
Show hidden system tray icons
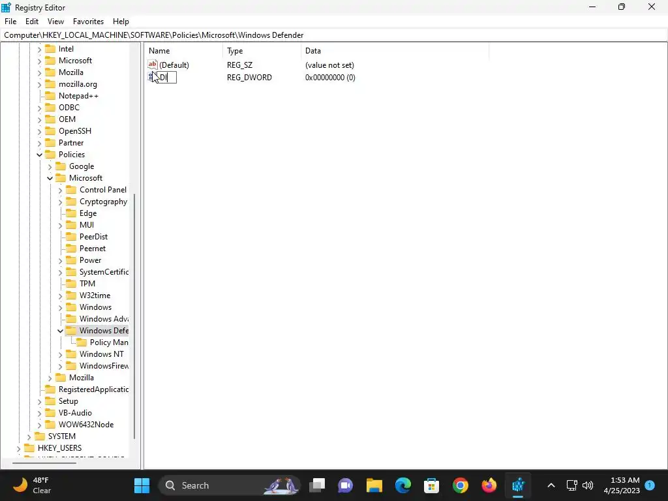point(551,485)
